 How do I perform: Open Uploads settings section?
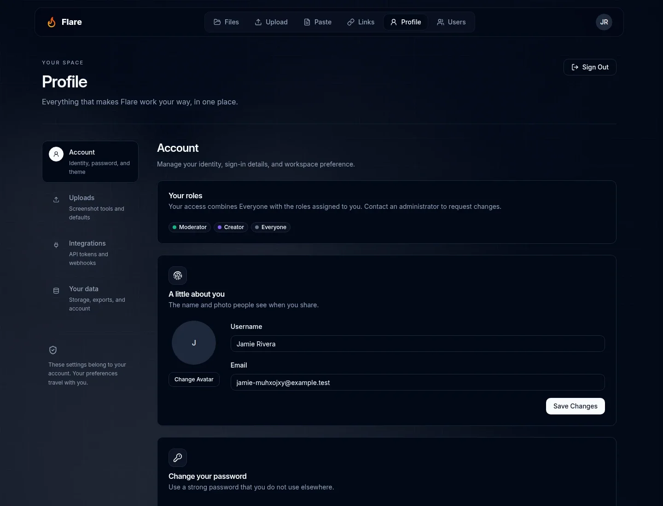pyautogui.click(x=90, y=207)
